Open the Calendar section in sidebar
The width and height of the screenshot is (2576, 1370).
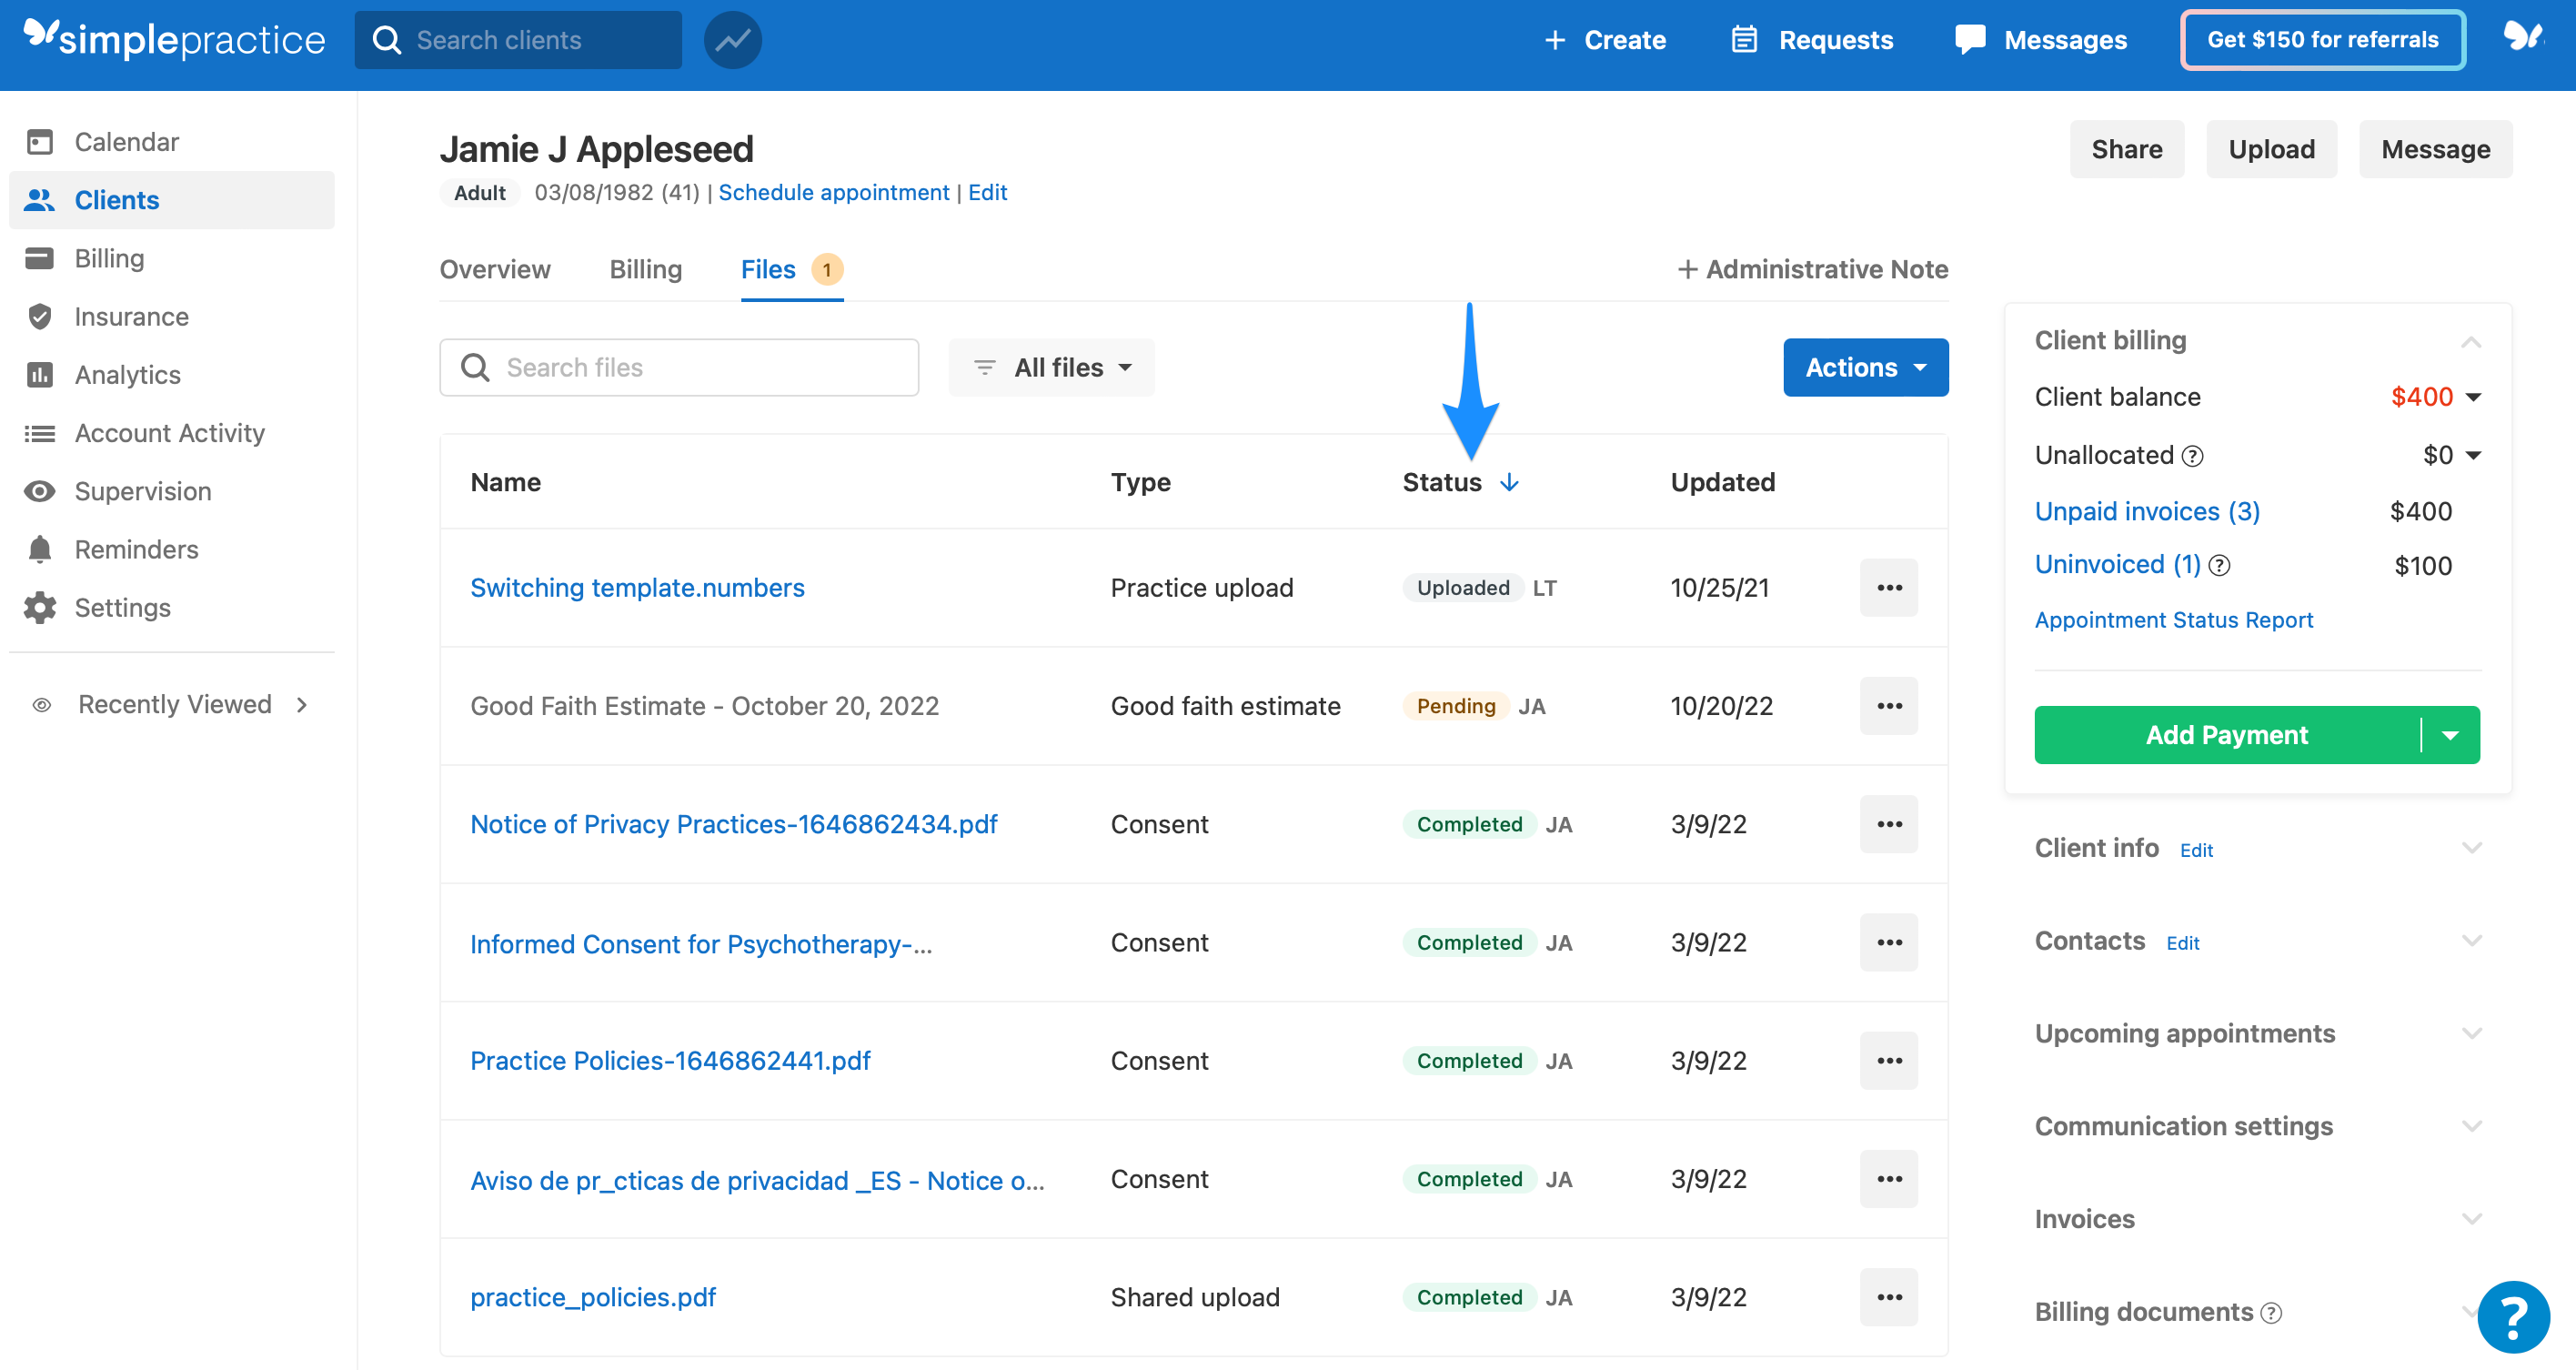126,141
